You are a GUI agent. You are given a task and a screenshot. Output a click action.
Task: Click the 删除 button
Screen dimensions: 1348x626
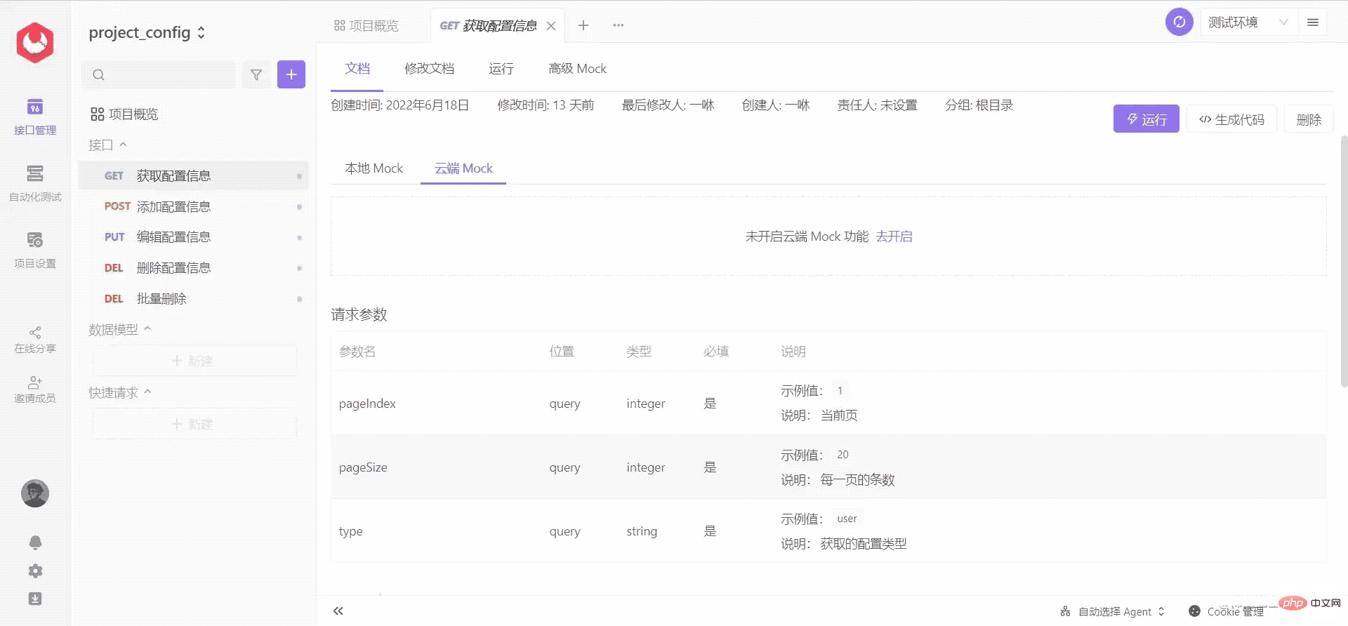[x=1309, y=119]
